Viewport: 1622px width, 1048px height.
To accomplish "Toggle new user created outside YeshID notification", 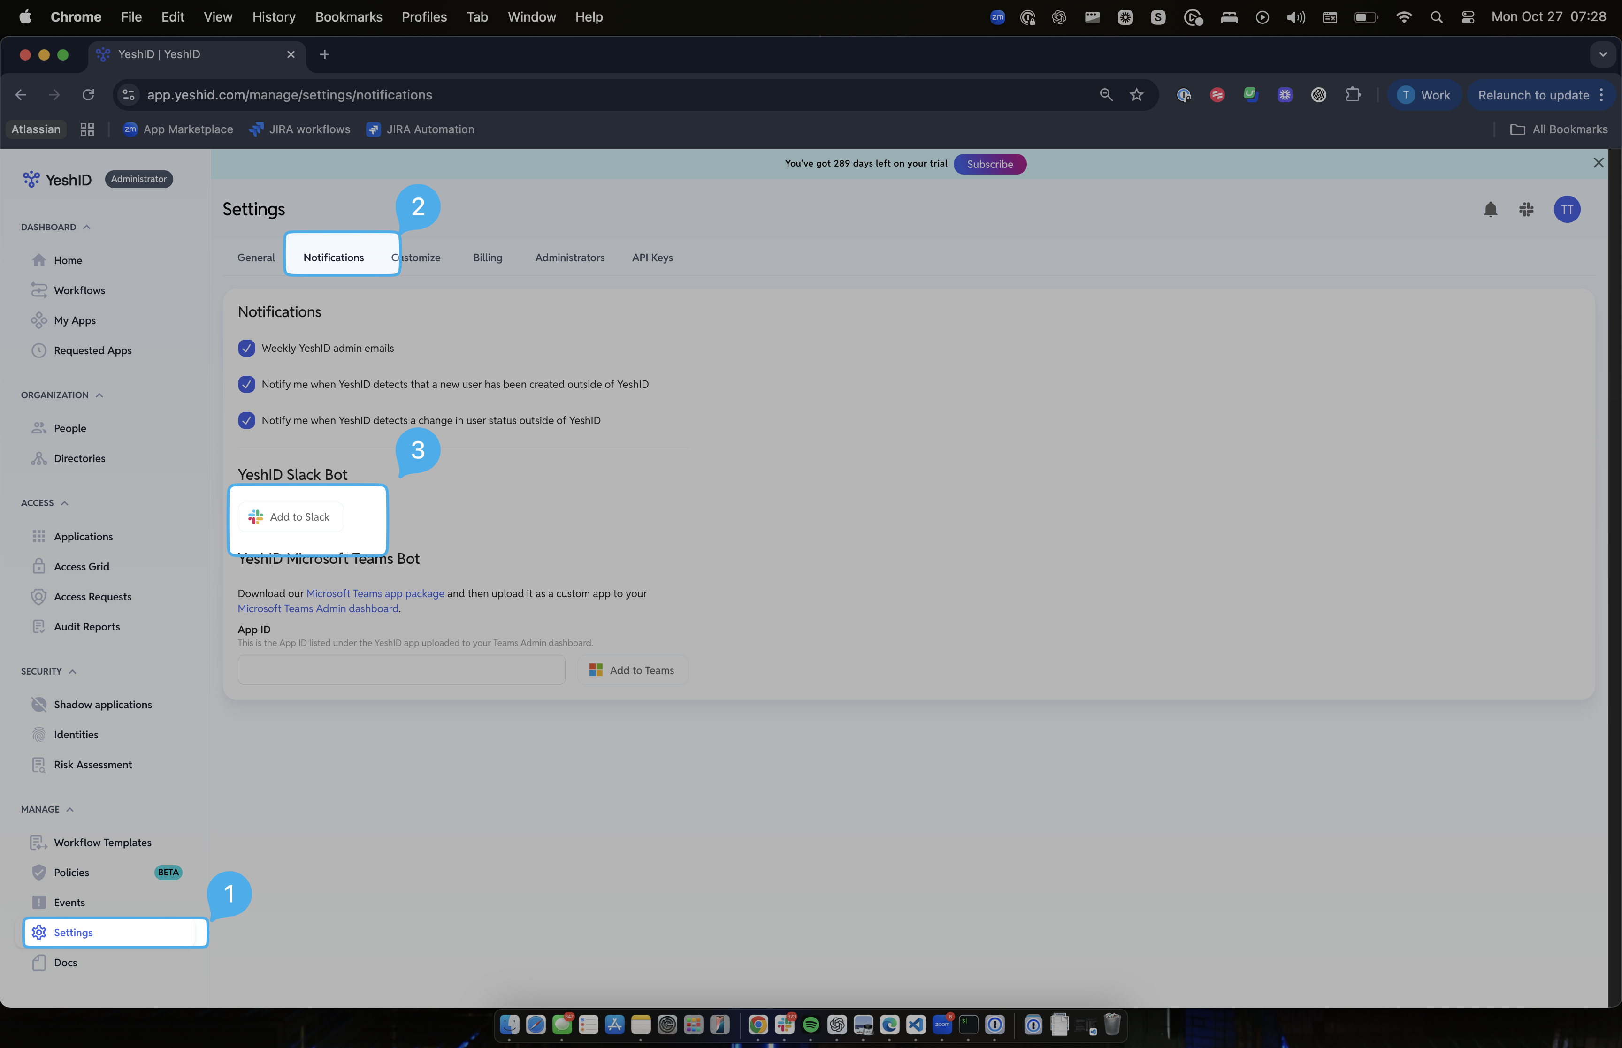I will (246, 385).
